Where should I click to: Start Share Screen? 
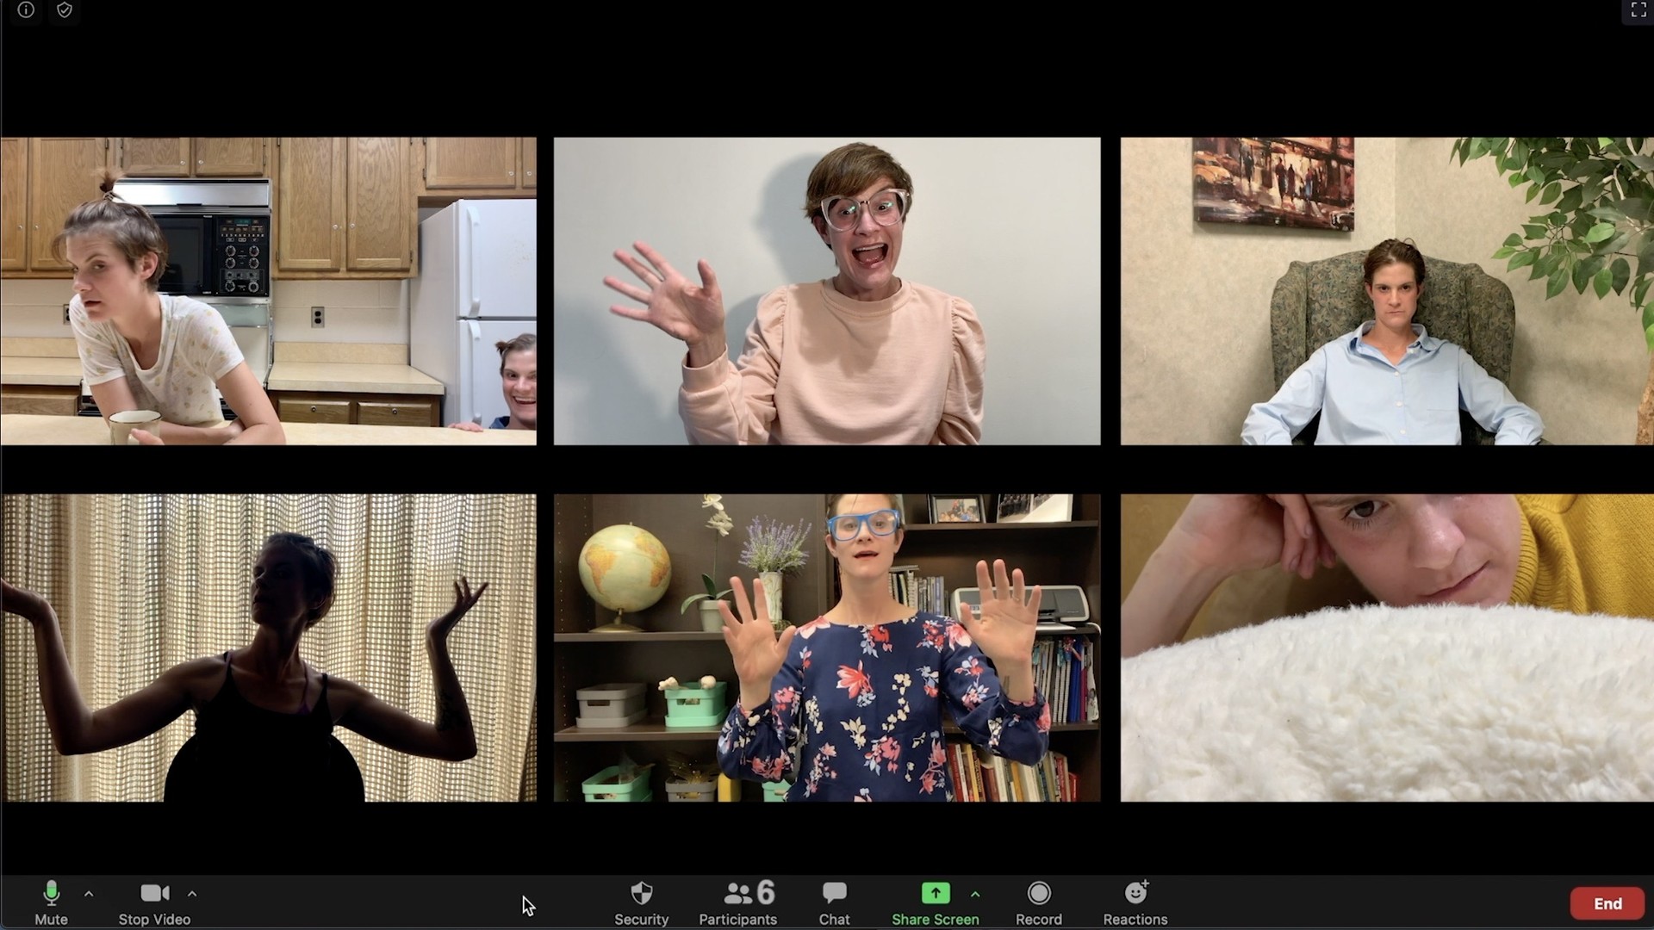(x=936, y=903)
